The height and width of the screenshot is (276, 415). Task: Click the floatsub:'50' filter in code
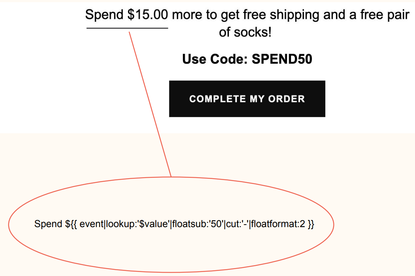point(198,224)
